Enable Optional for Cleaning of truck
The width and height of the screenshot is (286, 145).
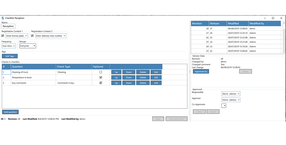pyautogui.click(x=101, y=72)
